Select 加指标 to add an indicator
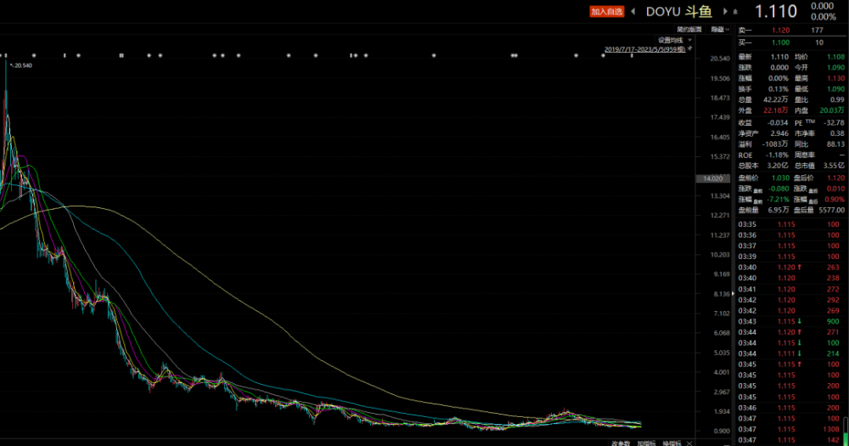 (646, 443)
